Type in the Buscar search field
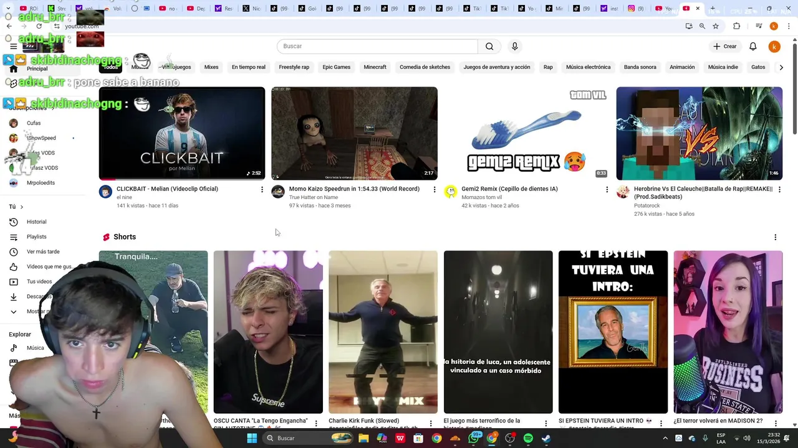Viewport: 798px width, 448px height. (x=377, y=46)
